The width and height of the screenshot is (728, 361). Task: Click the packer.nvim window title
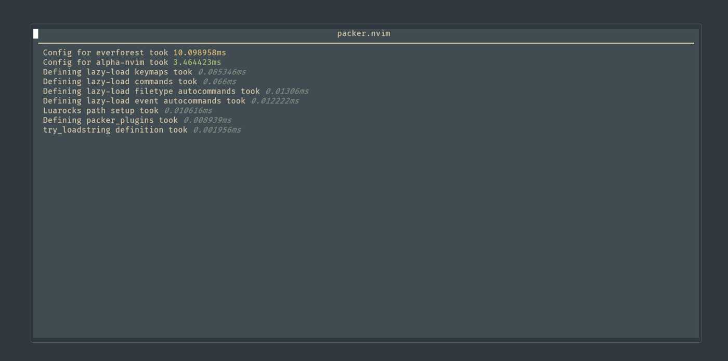pyautogui.click(x=363, y=33)
